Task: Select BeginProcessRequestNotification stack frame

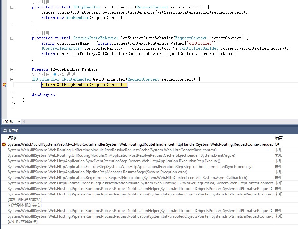Action: click(x=128, y=178)
